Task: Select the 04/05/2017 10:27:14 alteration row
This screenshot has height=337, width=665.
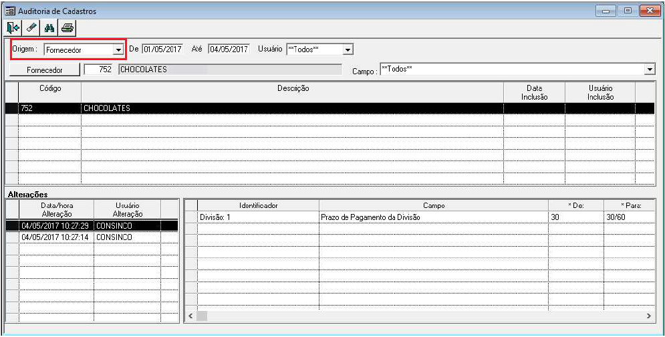Action: 92,237
